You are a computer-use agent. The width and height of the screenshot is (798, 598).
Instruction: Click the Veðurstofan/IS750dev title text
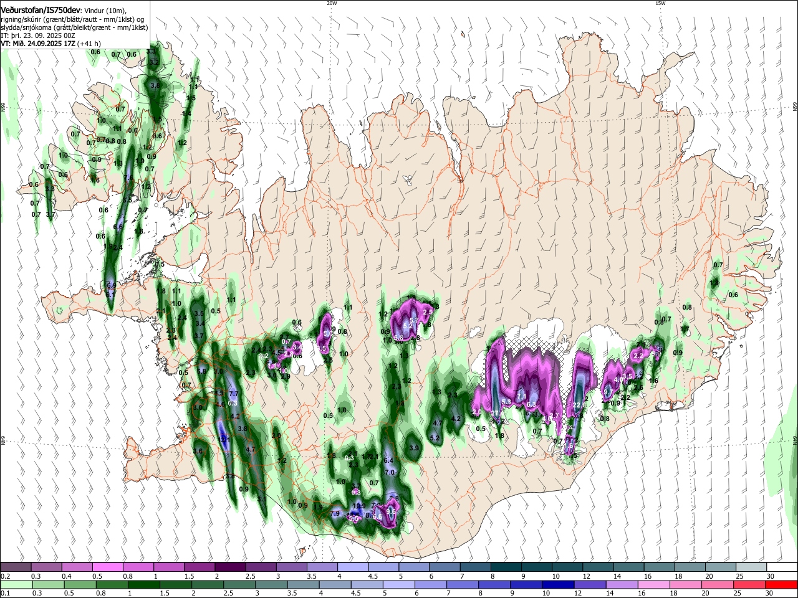point(40,11)
